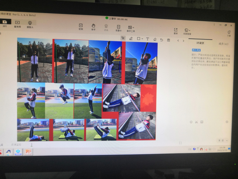The height and width of the screenshot is (179, 238).
Task: Open the emoji picker in chat
Action: (x=191, y=122)
